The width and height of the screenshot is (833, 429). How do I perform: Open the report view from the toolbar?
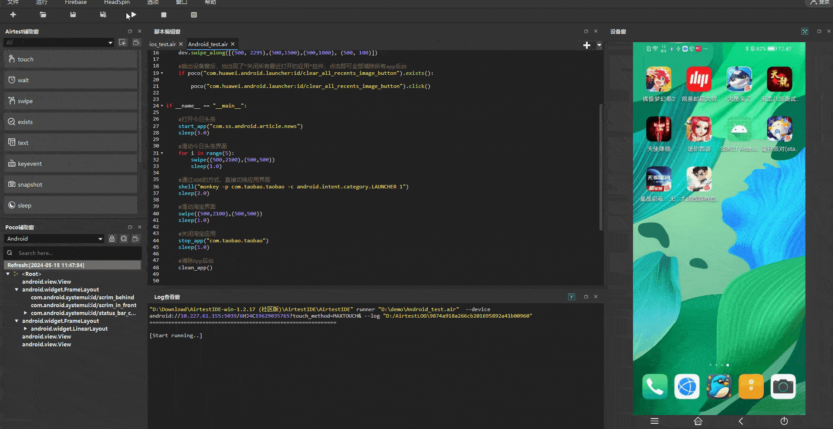point(194,15)
